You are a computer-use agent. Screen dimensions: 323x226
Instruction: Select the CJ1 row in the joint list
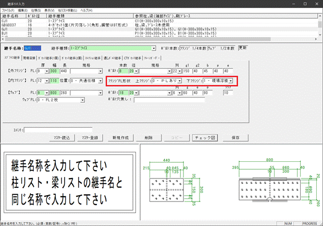(x=159, y=21)
